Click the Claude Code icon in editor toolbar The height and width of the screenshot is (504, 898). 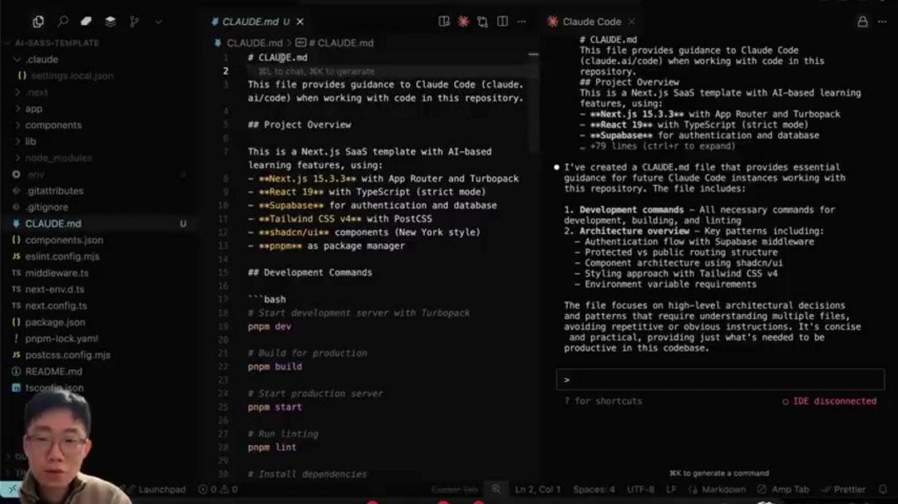[x=463, y=22]
